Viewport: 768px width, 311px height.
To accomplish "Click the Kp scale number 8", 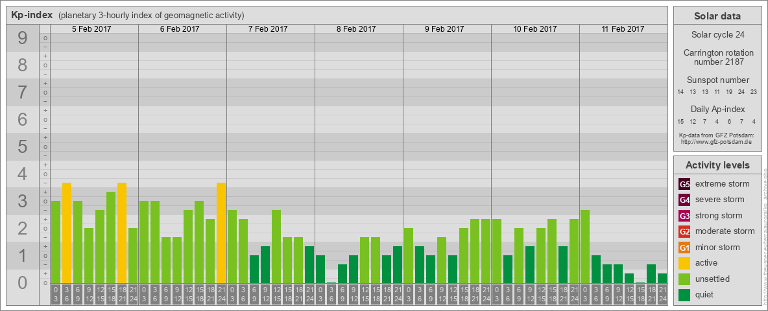I will tap(22, 65).
